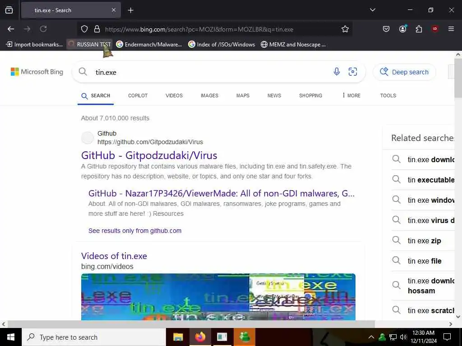Open visual search camera icon
The image size is (462, 346).
click(x=353, y=72)
